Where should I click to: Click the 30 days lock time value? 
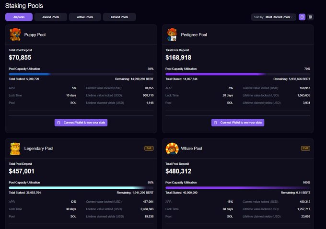pyautogui.click(x=71, y=209)
